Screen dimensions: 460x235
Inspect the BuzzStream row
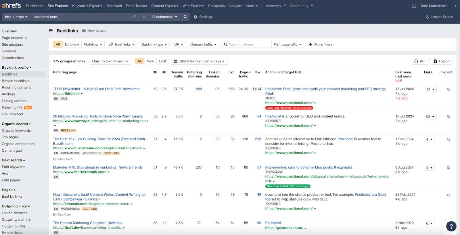[448, 140]
